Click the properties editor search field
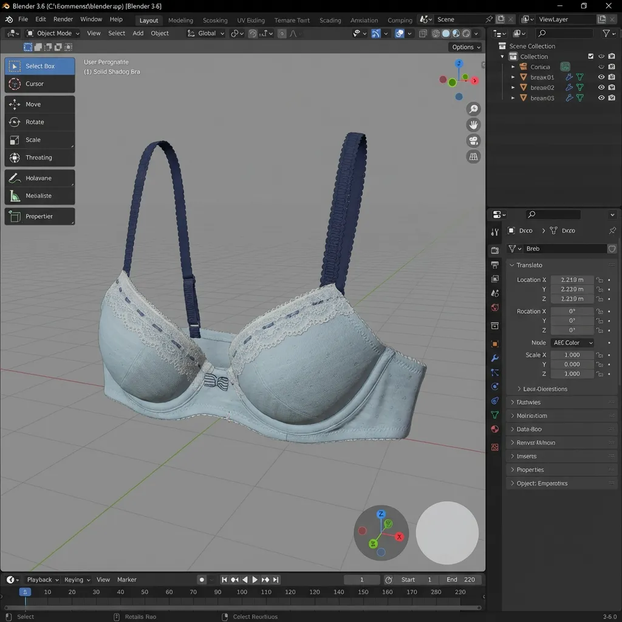622x622 pixels. coord(553,214)
